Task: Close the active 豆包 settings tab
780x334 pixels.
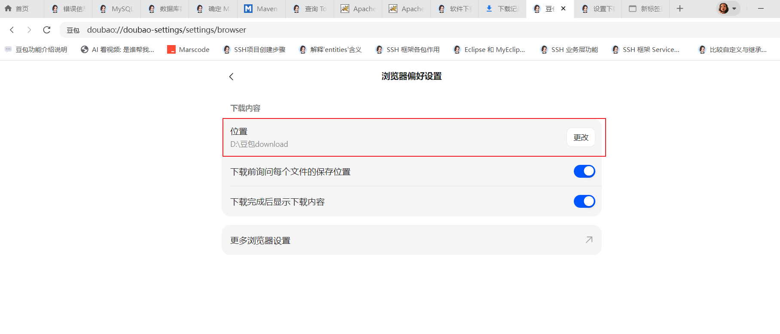Action: (564, 9)
